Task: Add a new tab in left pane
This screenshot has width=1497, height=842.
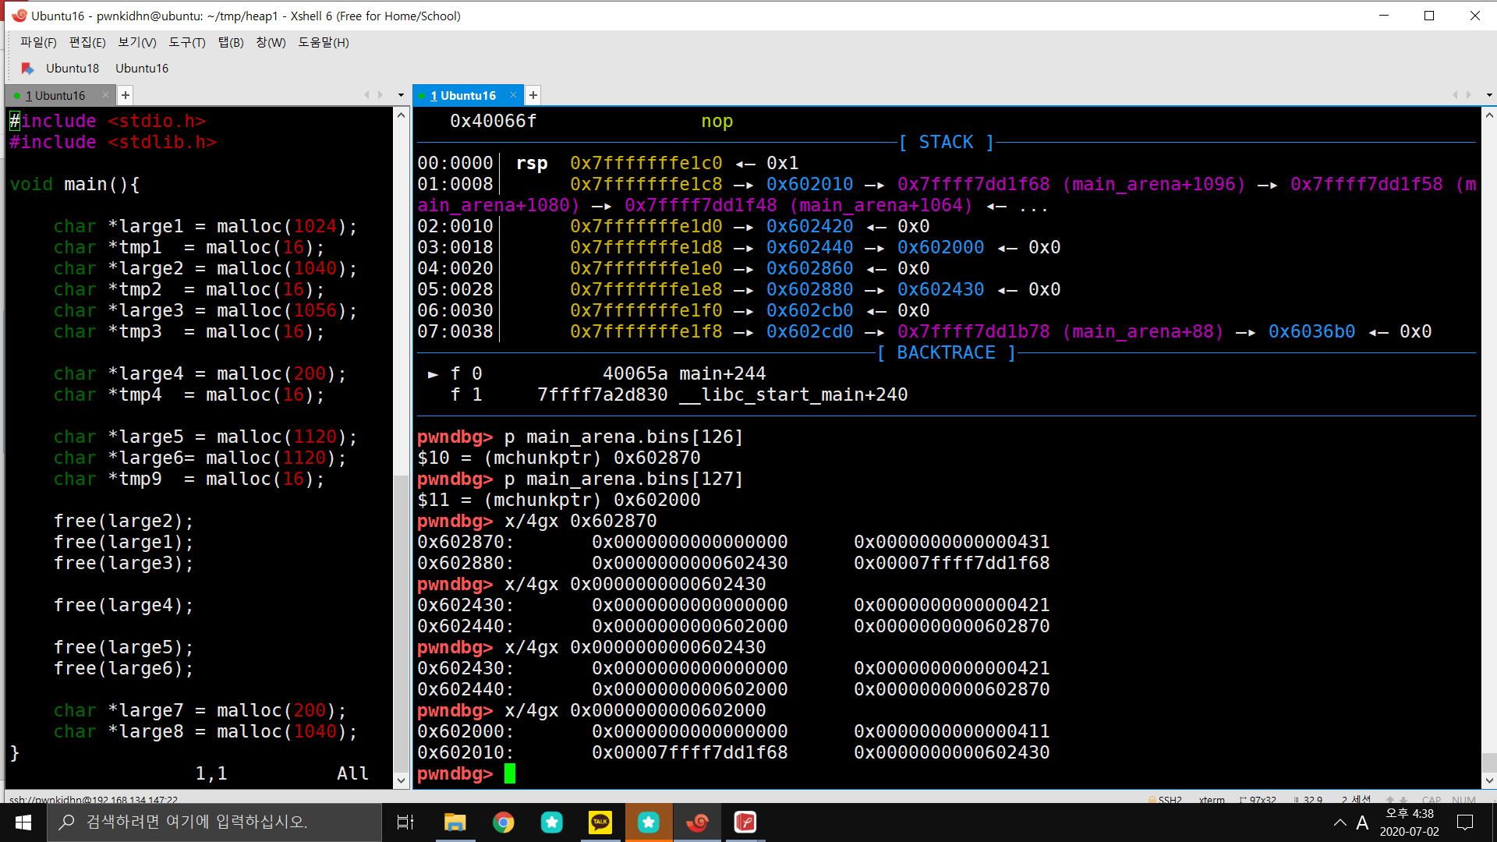Action: [126, 95]
